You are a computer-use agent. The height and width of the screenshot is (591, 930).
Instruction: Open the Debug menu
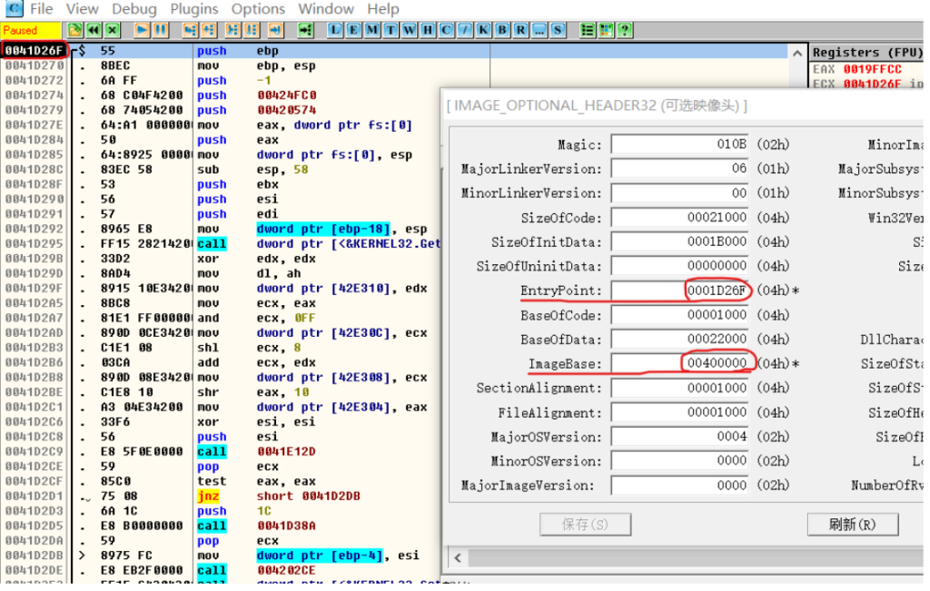134,9
